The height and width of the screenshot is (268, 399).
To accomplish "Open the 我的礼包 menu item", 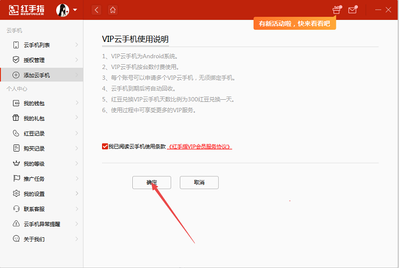I will click(x=42, y=118).
